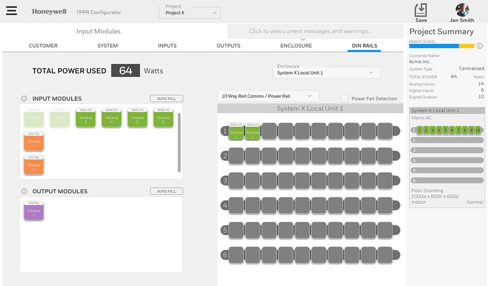Open the 10 Way Rail Comms dropdown
The width and height of the screenshot is (488, 286).
point(268,96)
